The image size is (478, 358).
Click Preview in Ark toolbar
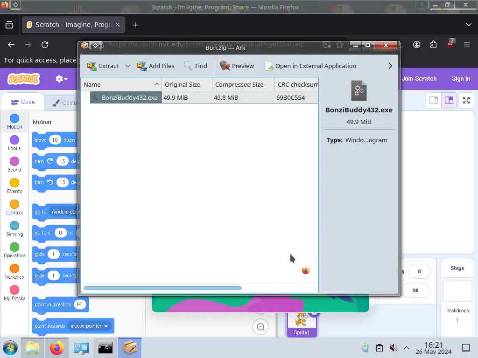coord(237,66)
